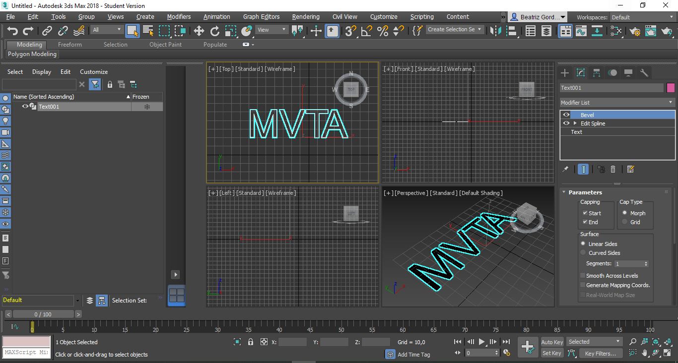678x363 pixels.
Task: Select Linear Sides surface option
Action: coord(583,243)
